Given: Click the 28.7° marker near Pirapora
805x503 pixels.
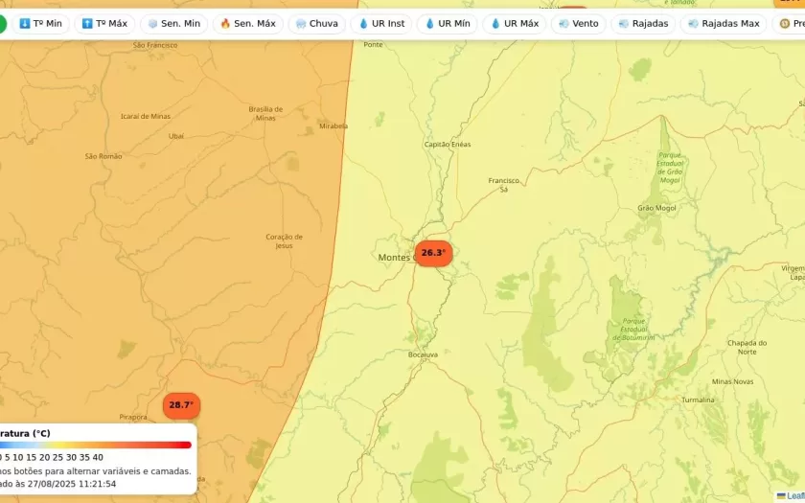Looking at the screenshot, I should [x=181, y=405].
